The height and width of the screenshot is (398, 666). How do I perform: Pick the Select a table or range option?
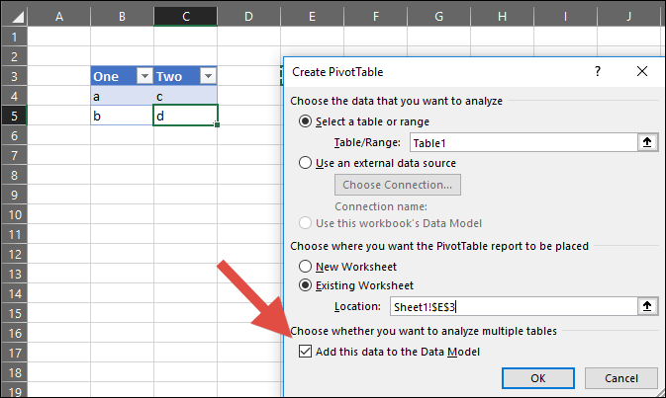tap(306, 121)
